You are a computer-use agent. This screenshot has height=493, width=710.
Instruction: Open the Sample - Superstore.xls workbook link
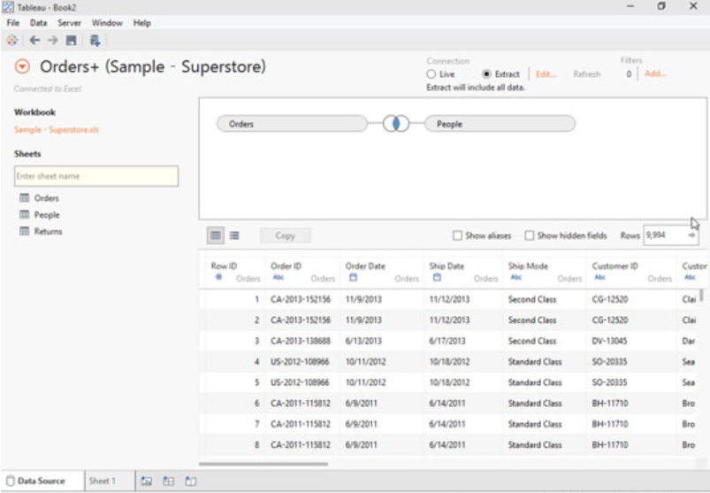pos(57,129)
